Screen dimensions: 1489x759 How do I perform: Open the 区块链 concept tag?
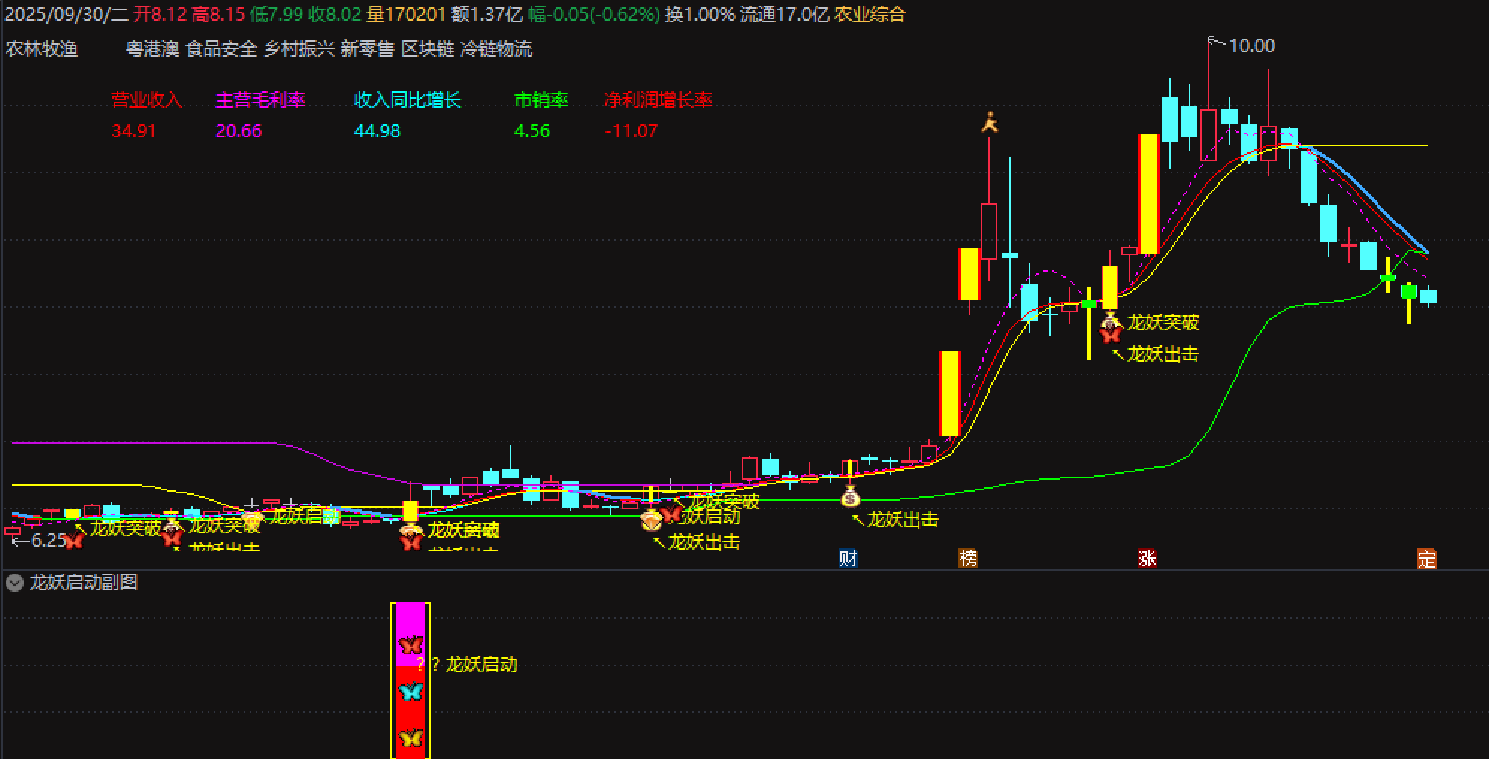point(428,49)
